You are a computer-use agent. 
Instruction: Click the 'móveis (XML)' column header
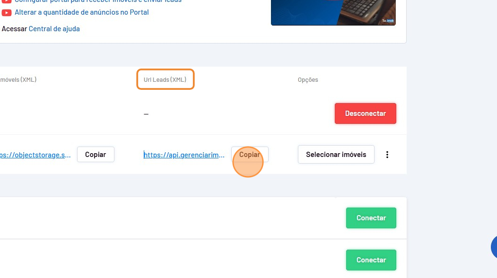18,80
